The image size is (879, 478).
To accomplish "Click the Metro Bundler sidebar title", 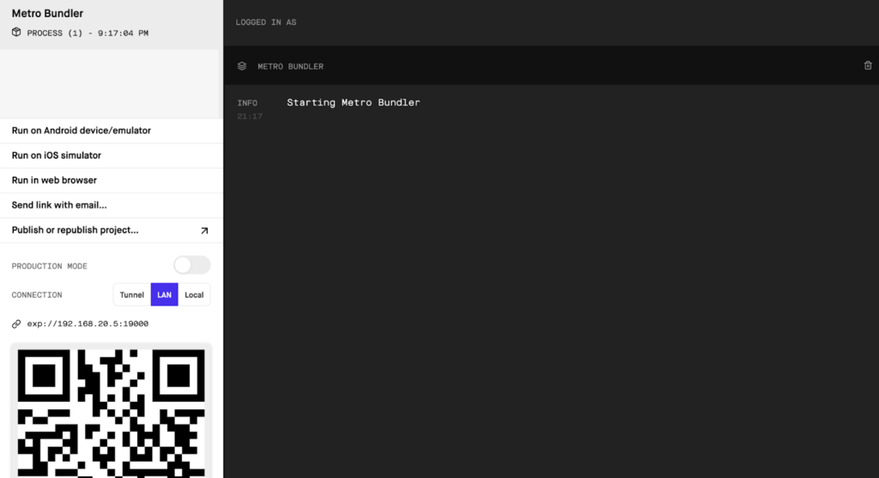I will [48, 14].
